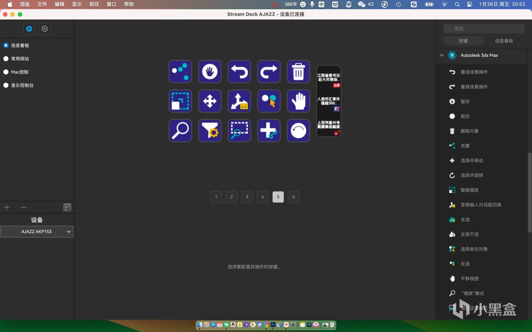Select the Mac控制 profile radio button
This screenshot has width=532, height=332.
(x=6, y=72)
